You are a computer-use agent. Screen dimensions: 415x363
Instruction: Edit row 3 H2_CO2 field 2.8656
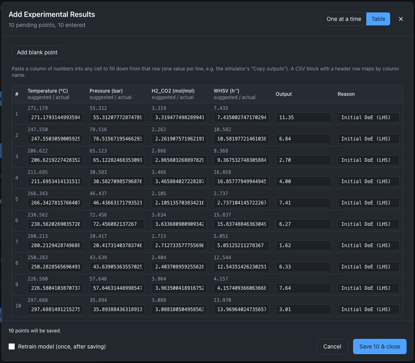(179, 160)
